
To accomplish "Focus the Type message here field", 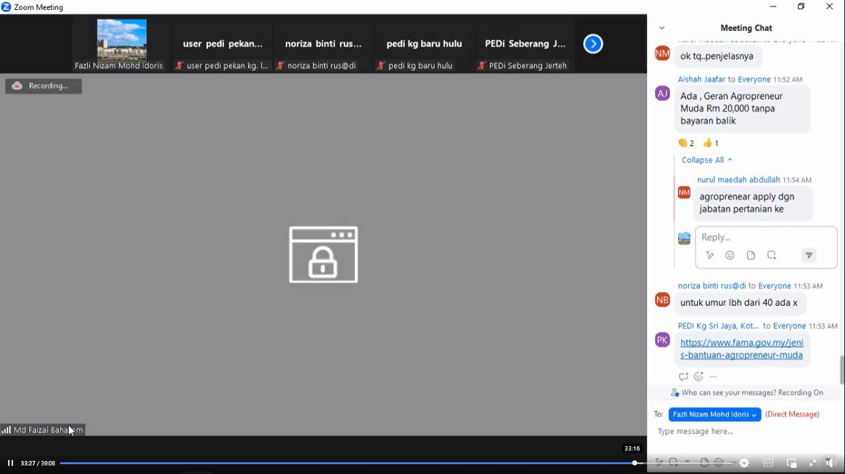I will [x=746, y=431].
